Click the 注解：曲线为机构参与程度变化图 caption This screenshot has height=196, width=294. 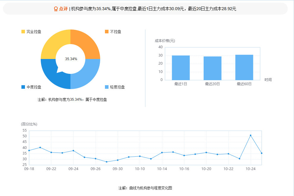pos(145,188)
